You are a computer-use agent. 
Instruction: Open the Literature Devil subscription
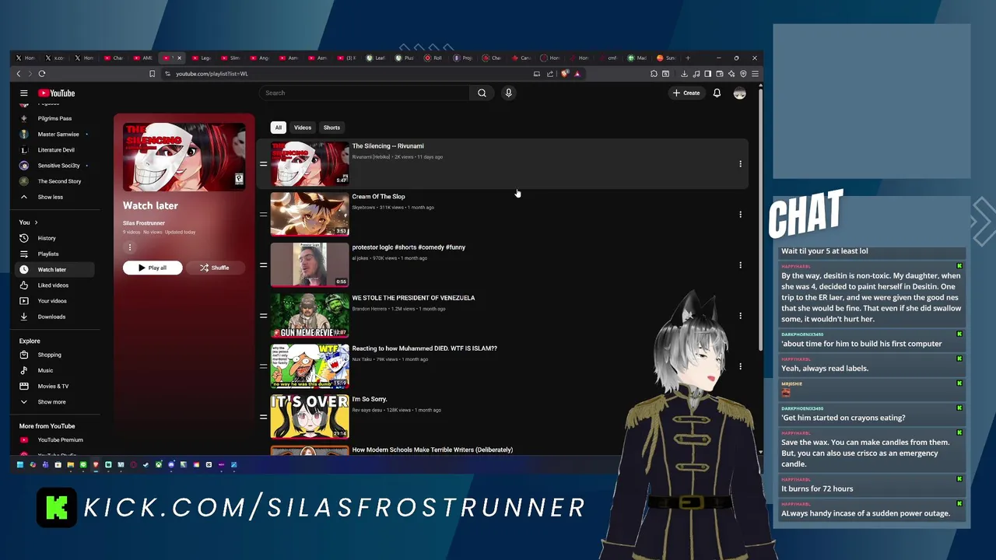56,150
